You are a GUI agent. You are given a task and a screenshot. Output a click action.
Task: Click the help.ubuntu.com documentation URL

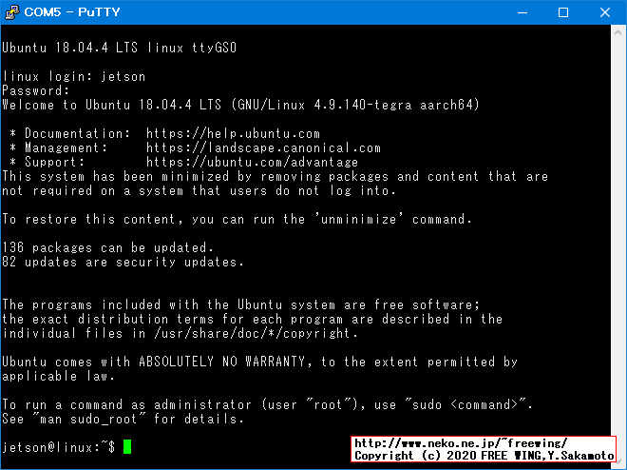click(x=233, y=134)
